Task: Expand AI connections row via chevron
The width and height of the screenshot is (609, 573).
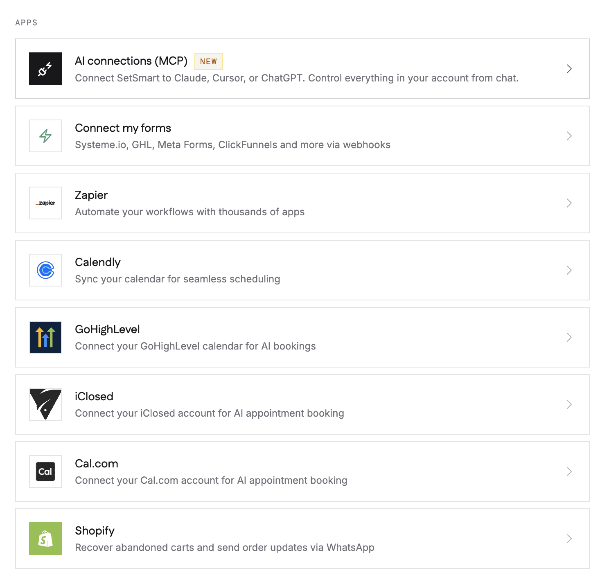Action: tap(569, 69)
